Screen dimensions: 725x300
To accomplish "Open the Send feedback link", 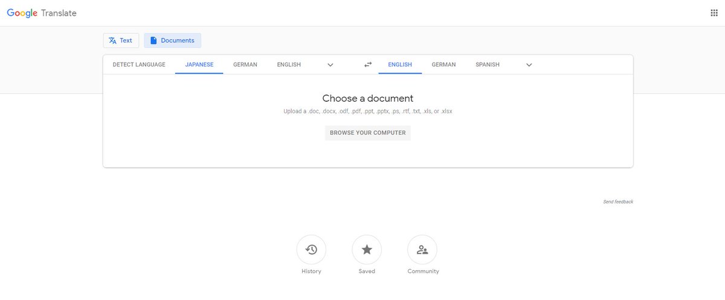I will (x=618, y=202).
